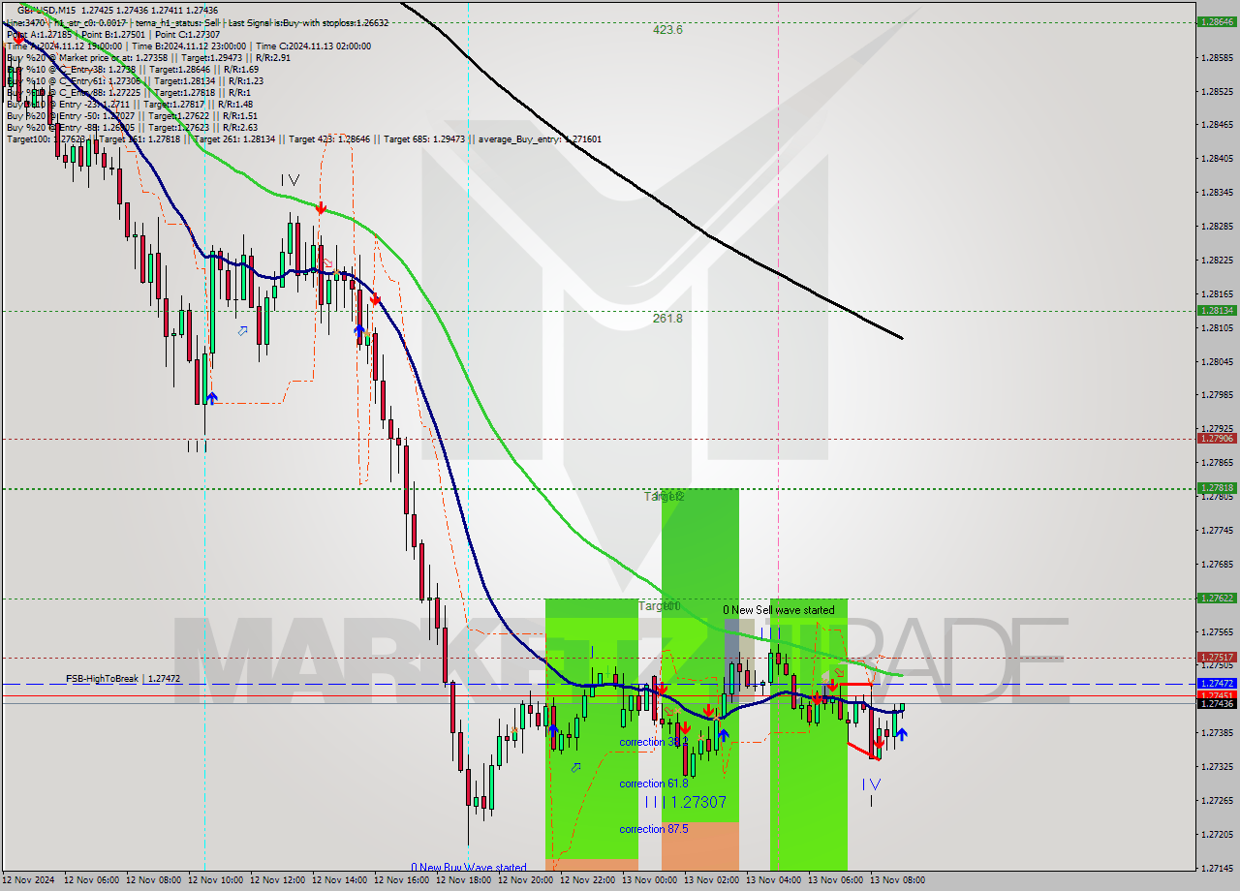Click the 1.28045 price scale value
The height and width of the screenshot is (891, 1240).
[x=1216, y=362]
